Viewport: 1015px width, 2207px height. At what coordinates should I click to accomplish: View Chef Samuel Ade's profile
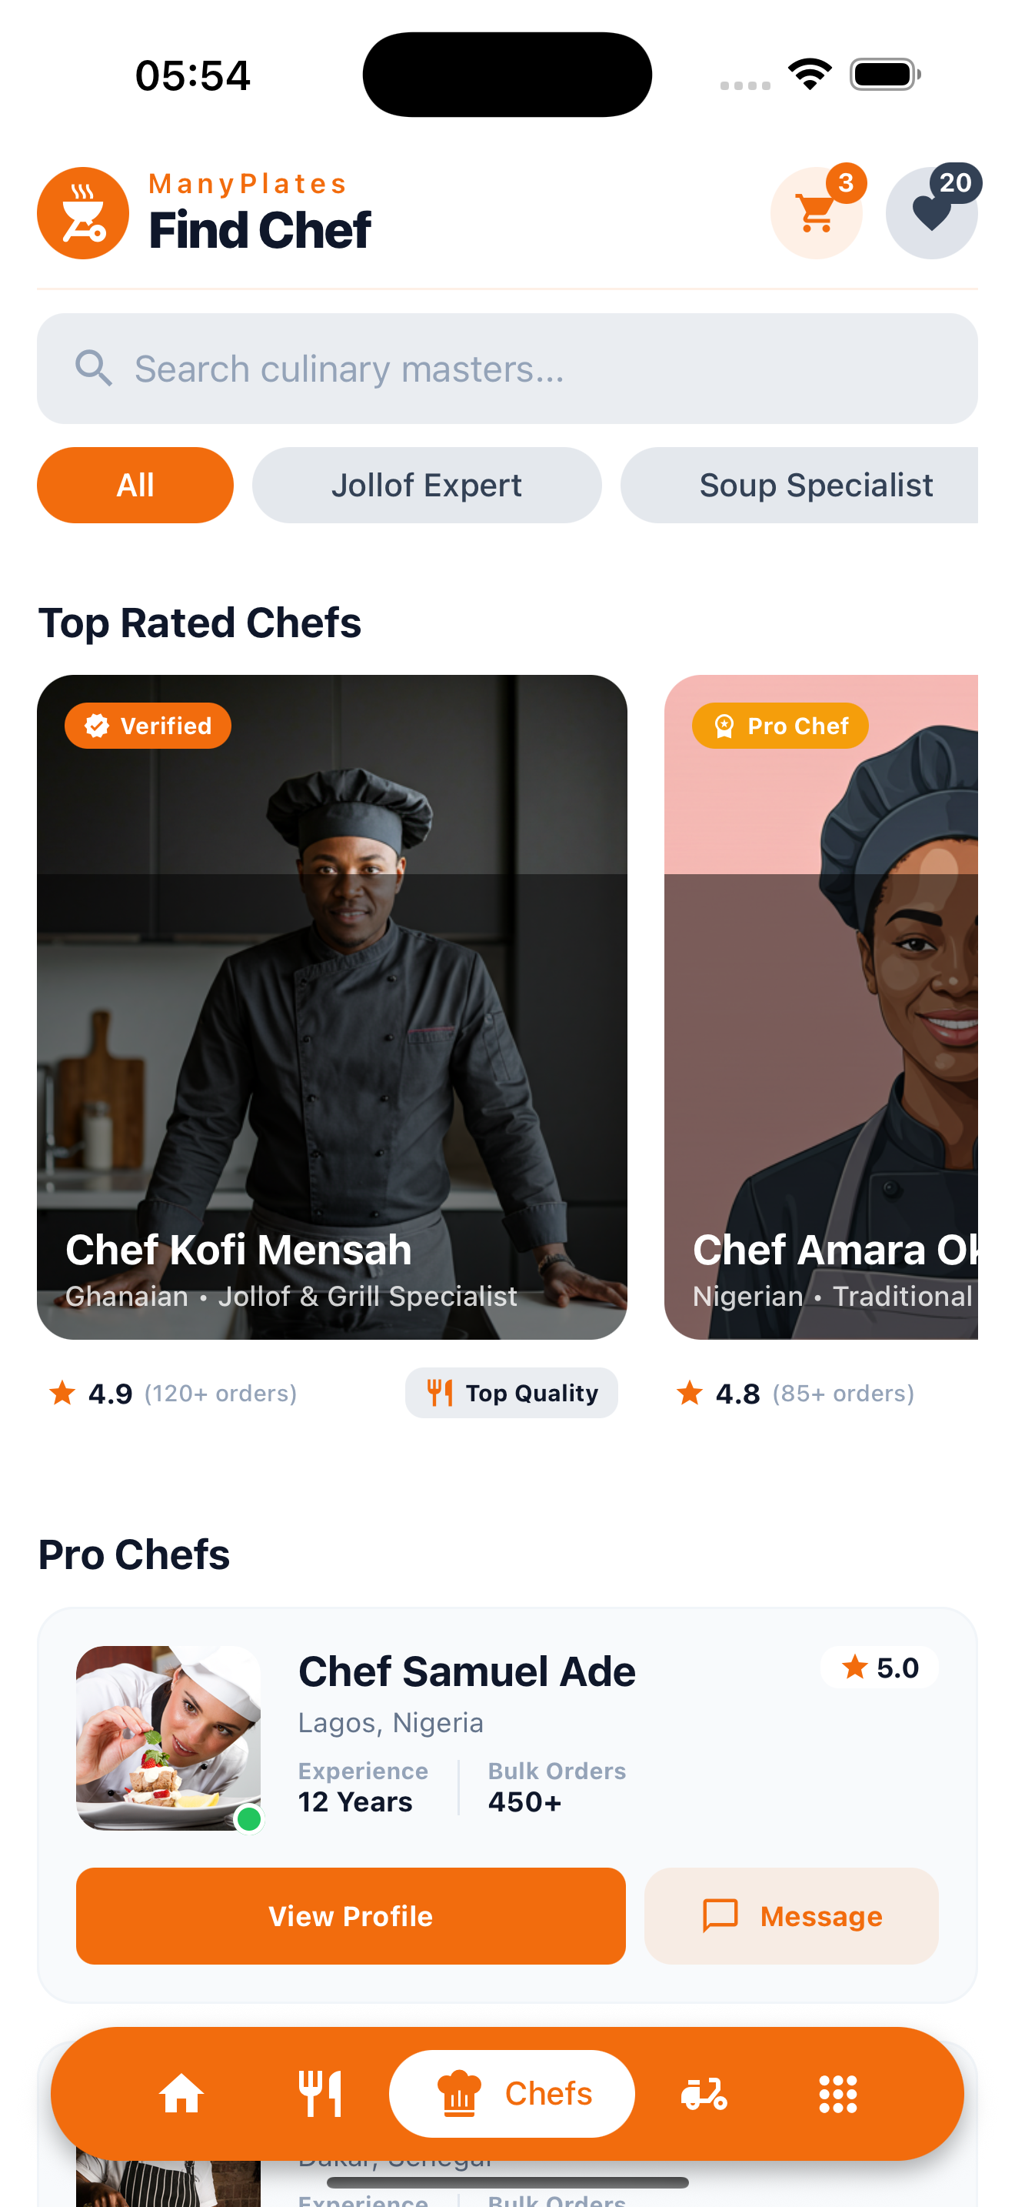click(x=350, y=1915)
